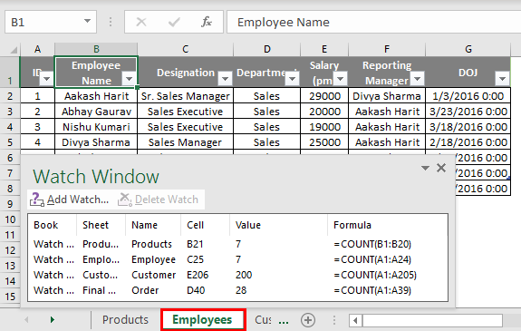
Task: Select row 2 header
Action: (10, 96)
